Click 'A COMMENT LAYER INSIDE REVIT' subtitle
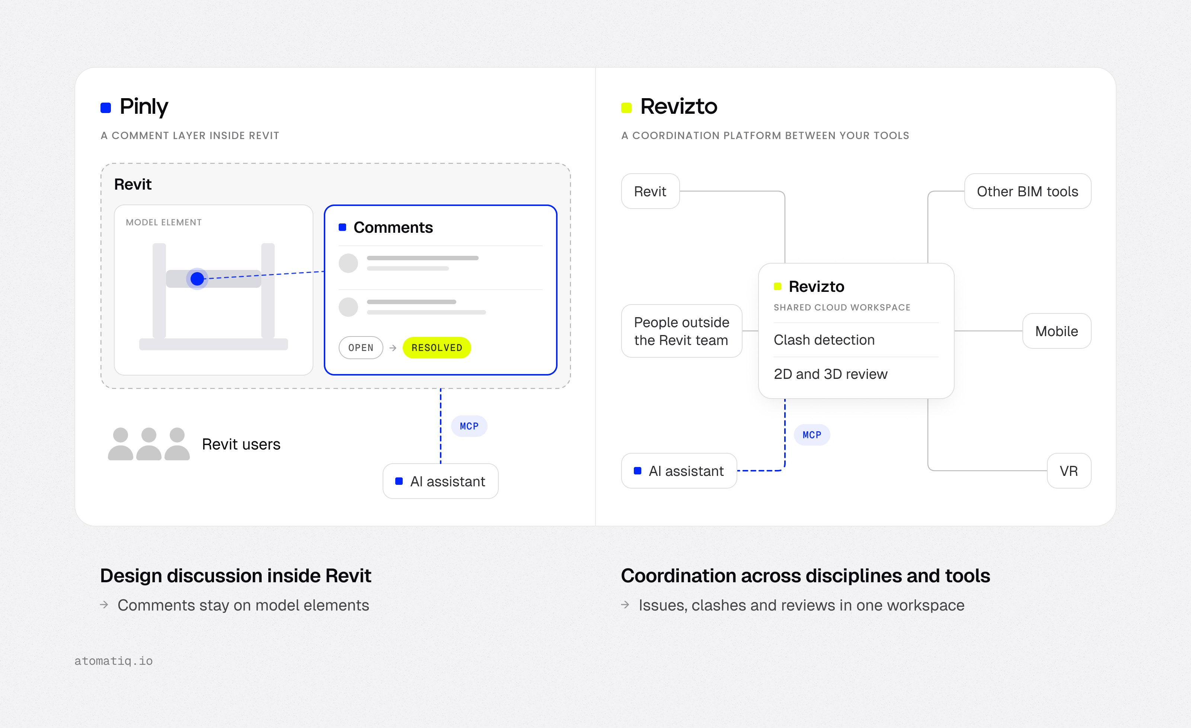The width and height of the screenshot is (1191, 728). [x=190, y=136]
